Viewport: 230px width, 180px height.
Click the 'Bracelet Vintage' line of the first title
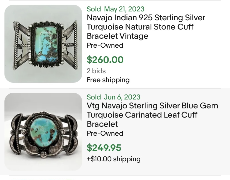pos(117,36)
